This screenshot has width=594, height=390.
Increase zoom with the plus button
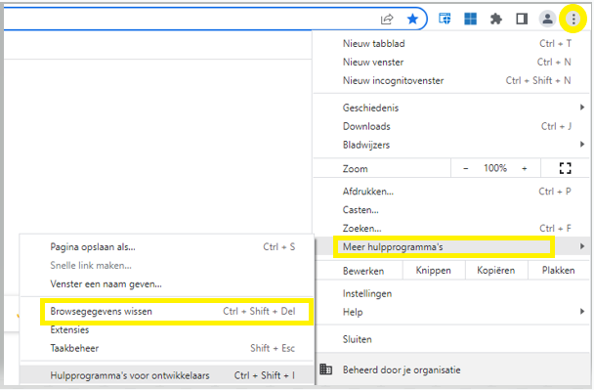[525, 168]
